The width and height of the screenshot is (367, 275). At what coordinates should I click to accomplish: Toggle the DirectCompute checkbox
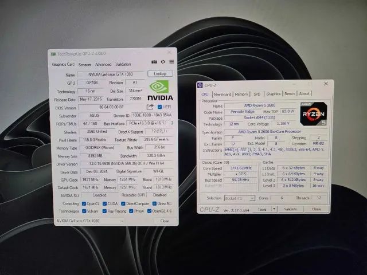point(123,204)
